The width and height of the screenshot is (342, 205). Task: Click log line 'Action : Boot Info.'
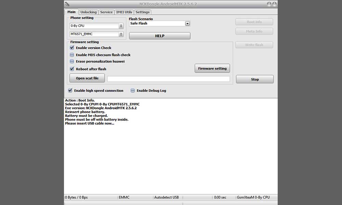pos(80,100)
